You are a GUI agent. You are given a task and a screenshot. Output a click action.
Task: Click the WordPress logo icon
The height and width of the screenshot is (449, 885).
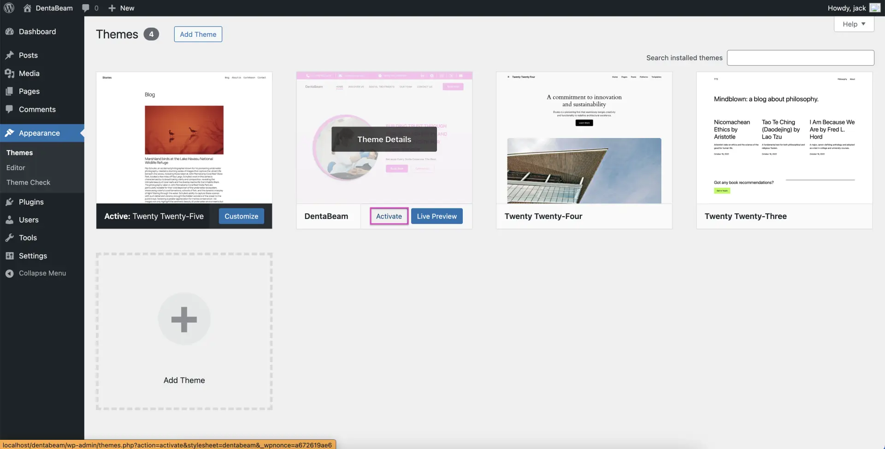9,8
